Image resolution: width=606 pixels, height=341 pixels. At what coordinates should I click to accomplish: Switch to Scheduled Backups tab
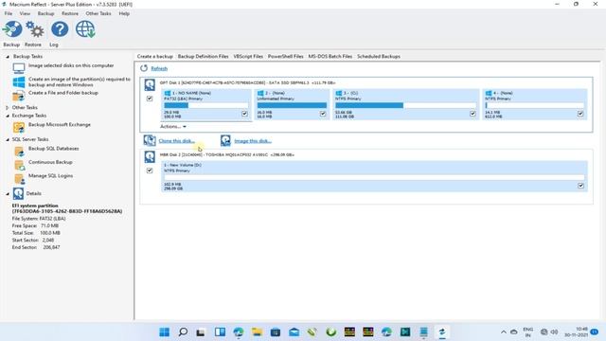[x=379, y=57]
